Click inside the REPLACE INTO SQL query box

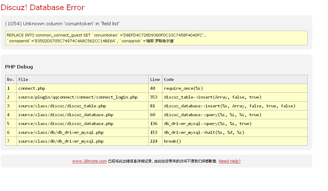(156, 38)
